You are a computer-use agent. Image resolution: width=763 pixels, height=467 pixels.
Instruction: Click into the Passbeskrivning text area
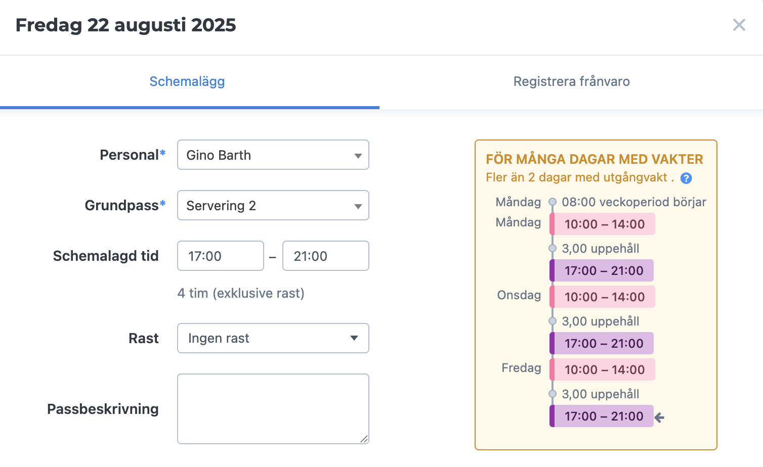(x=273, y=408)
